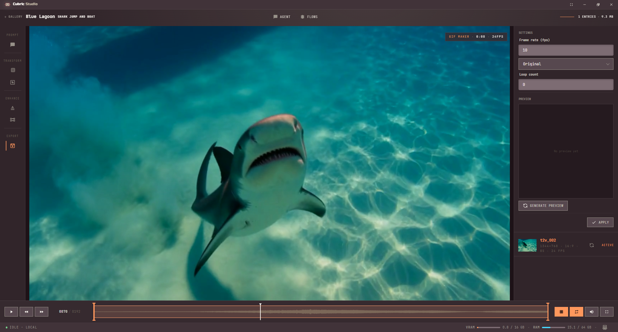This screenshot has width=618, height=332.
Task: Play the video
Action: pos(11,312)
